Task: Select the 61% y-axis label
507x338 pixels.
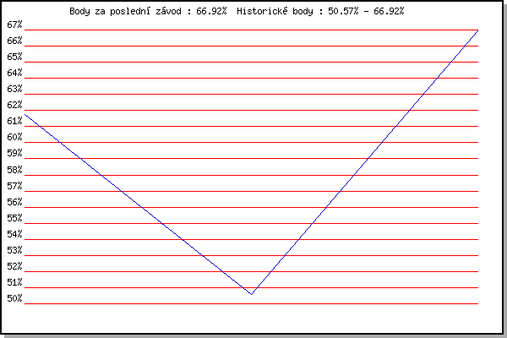Action: coord(14,121)
